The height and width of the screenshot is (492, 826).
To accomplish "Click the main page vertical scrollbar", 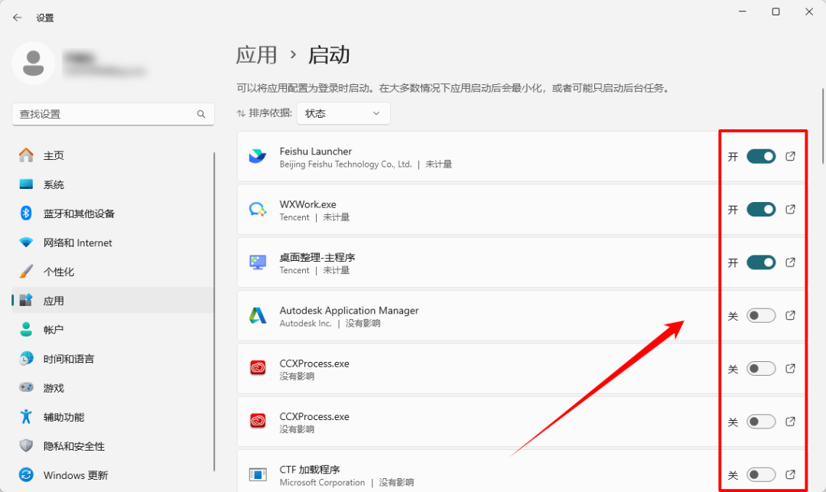I will [822, 126].
